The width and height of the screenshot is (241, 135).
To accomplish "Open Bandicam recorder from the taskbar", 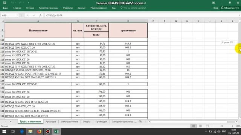I will [x=48, y=132].
